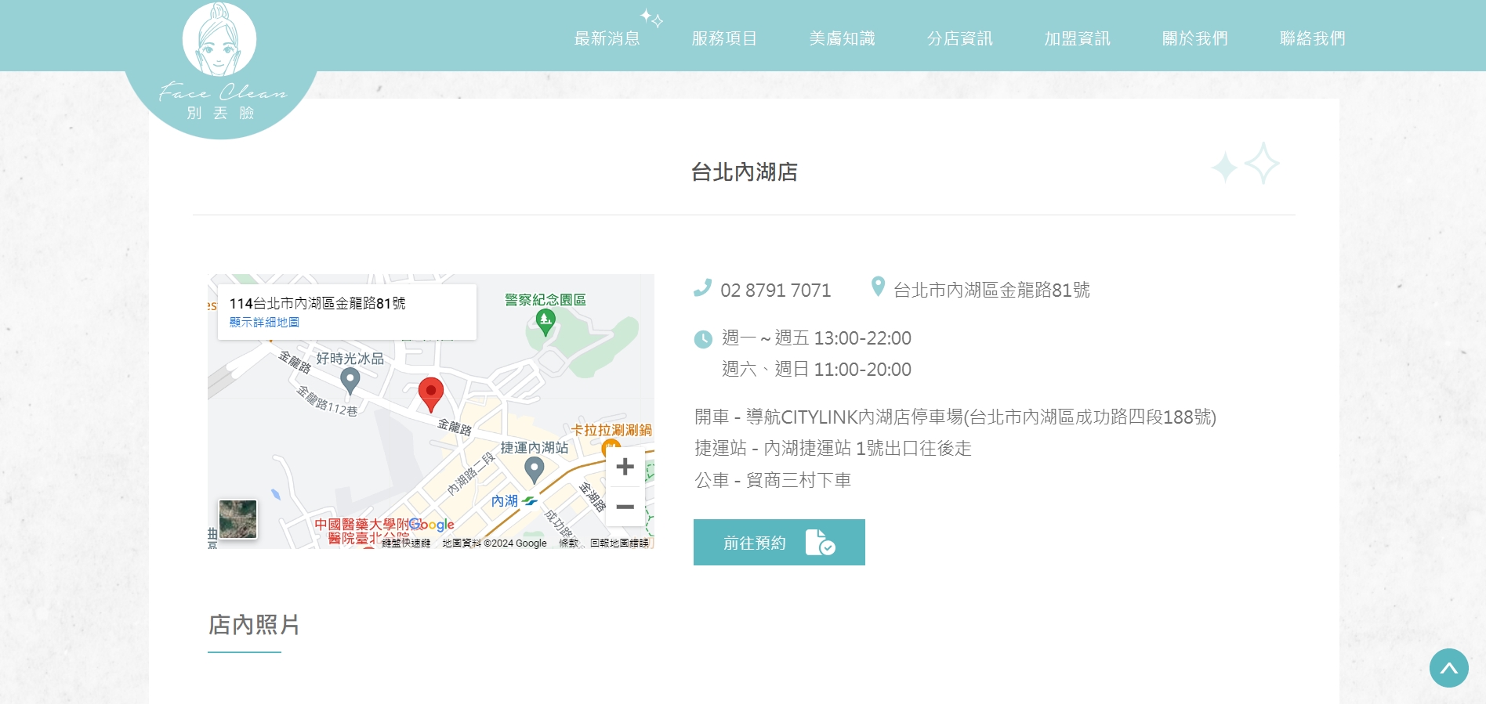Screen dimensions: 1486x704
Task: Open 關於我們 page
Action: (1194, 38)
